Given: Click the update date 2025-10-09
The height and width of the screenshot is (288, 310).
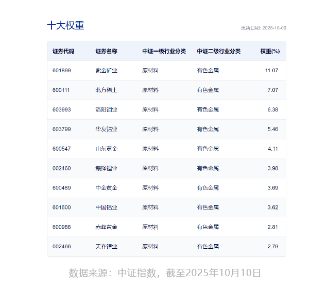Looking at the screenshot, I should 274,28.
